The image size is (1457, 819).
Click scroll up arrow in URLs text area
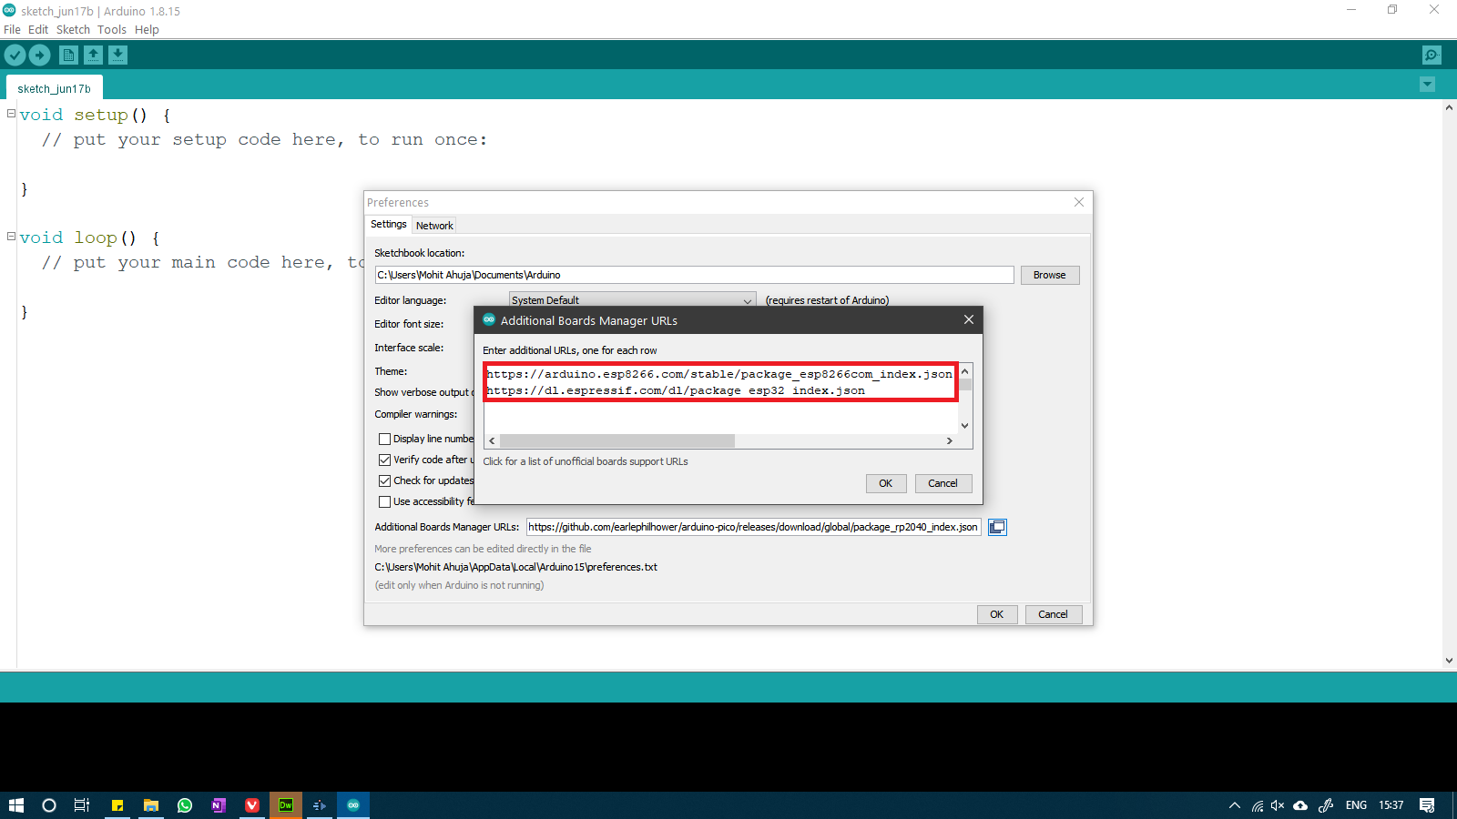[964, 370]
